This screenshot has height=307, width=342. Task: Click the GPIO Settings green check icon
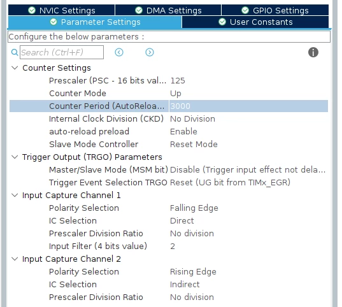pos(245,10)
